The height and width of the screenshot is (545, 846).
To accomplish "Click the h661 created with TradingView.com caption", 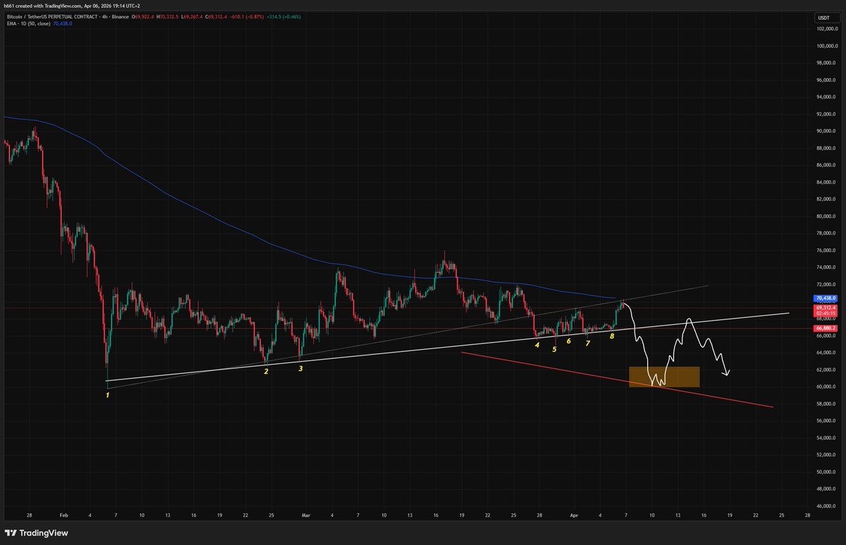I will [44, 8].
